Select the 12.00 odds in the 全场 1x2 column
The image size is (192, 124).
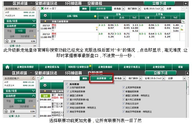tap(135, 28)
